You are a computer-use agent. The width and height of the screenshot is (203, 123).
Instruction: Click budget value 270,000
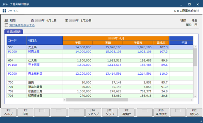coord(86,96)
